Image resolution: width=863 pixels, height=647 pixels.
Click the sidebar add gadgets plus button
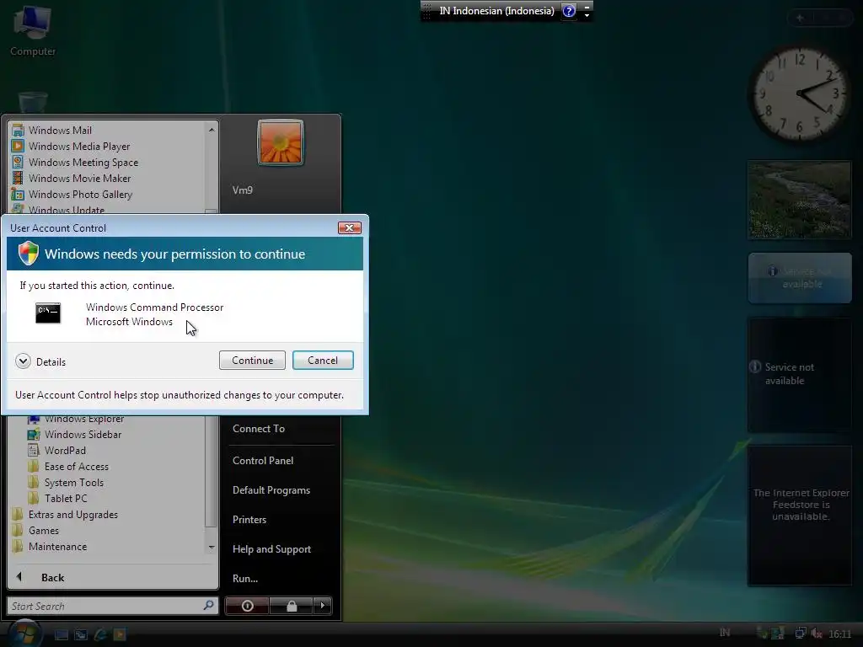800,19
